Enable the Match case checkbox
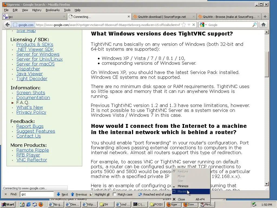 pyautogui.click(x=114, y=194)
